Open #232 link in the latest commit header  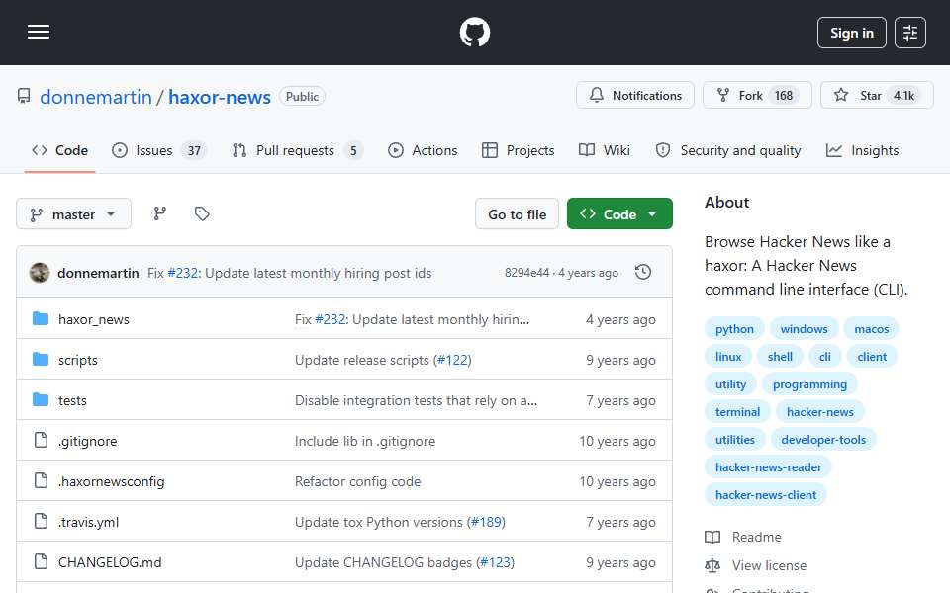click(x=183, y=273)
